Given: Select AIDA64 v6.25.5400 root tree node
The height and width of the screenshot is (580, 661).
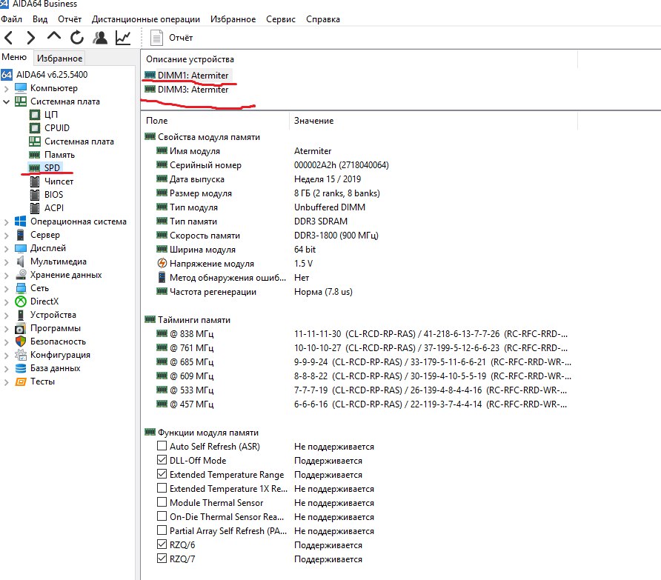Looking at the screenshot, I should pyautogui.click(x=52, y=75).
